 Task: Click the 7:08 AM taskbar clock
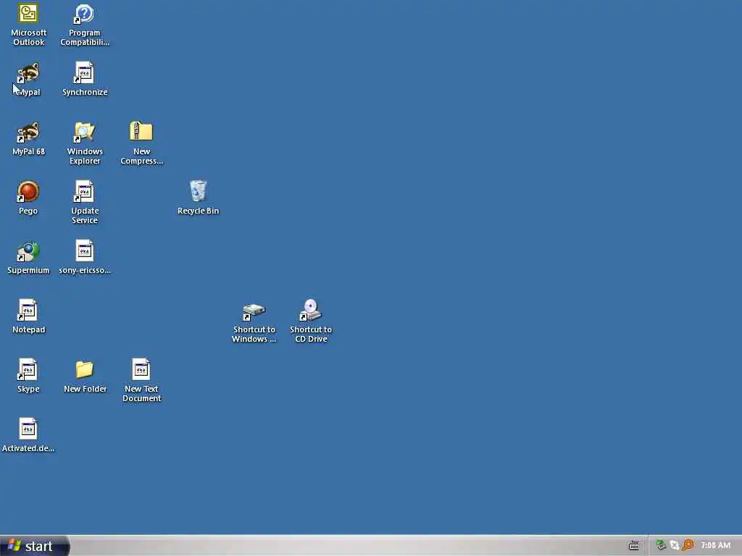click(x=715, y=545)
